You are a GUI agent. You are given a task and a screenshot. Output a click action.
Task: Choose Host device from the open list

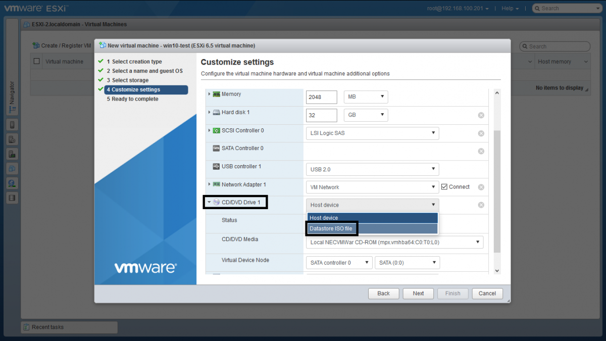373,218
